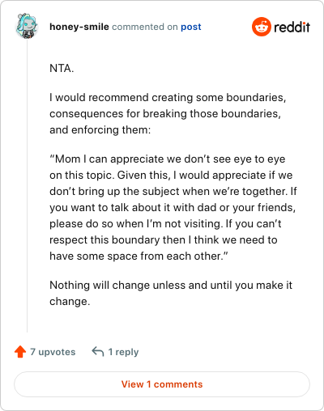The width and height of the screenshot is (324, 411).
Task: Open the blue "post" link
Action: (191, 27)
